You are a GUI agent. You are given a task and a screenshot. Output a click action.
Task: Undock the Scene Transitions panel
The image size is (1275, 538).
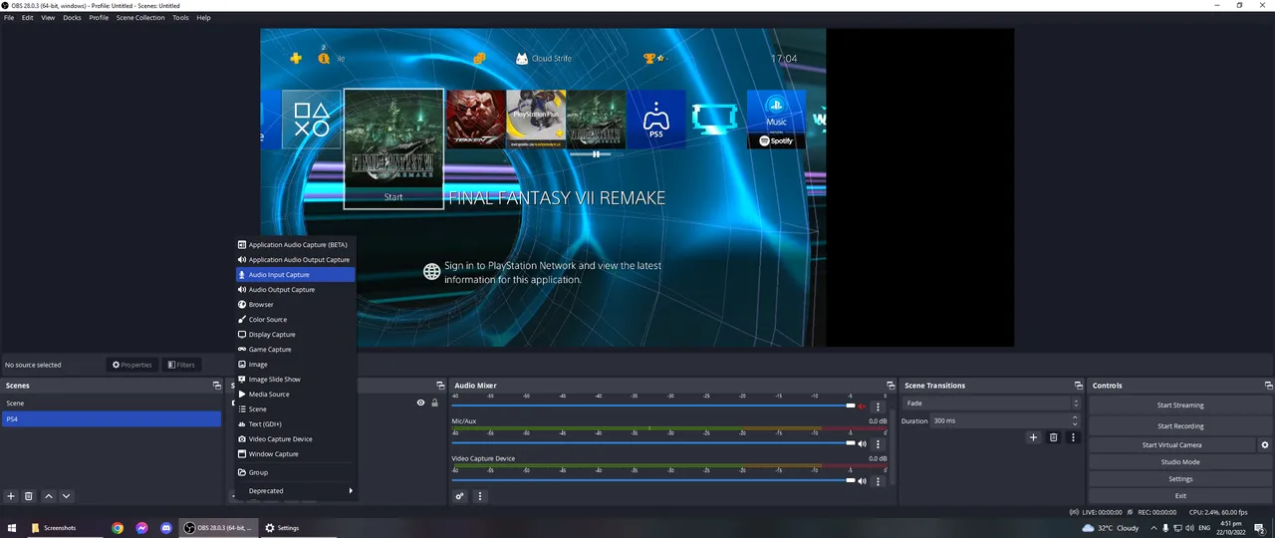[1078, 386]
